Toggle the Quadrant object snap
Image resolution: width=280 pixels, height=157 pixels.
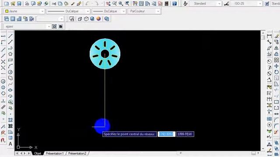[x=3, y=87]
